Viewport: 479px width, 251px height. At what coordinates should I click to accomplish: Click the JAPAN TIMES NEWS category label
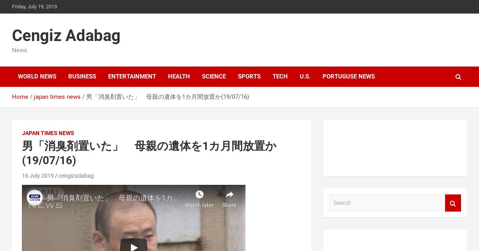[48, 133]
